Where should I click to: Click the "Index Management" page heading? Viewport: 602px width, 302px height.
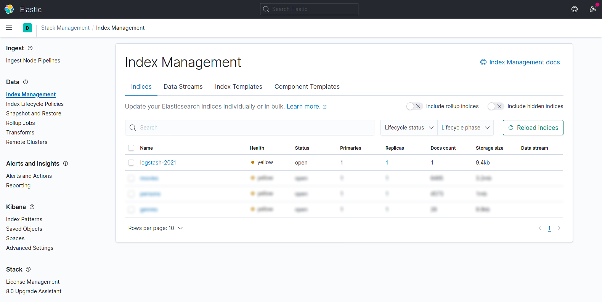coord(183,62)
